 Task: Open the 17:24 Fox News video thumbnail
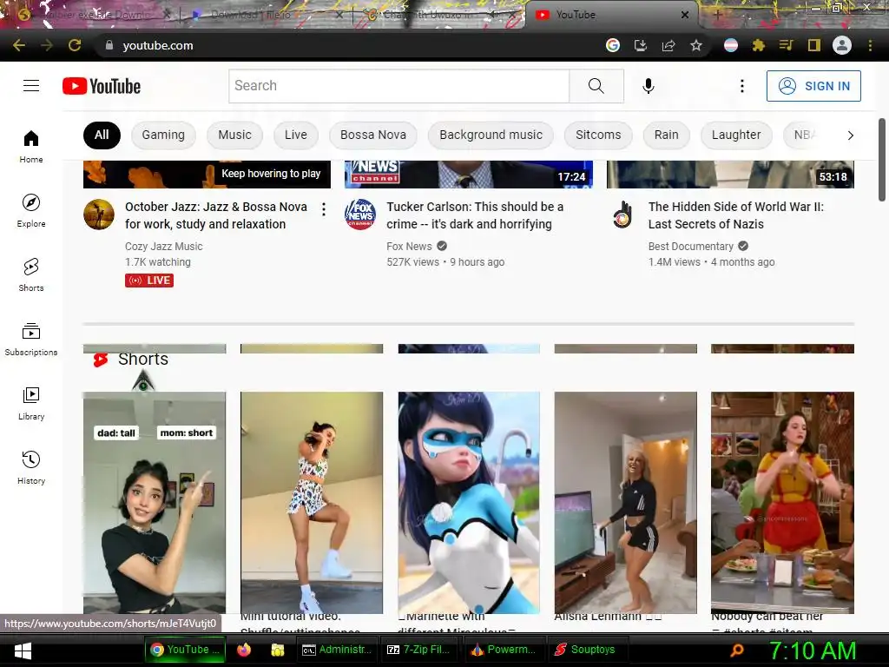coord(468,174)
